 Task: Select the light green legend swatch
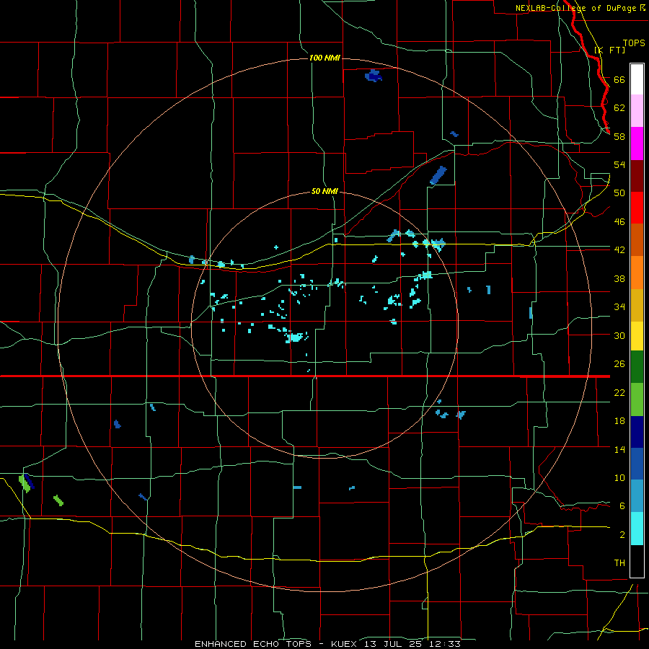(x=637, y=399)
